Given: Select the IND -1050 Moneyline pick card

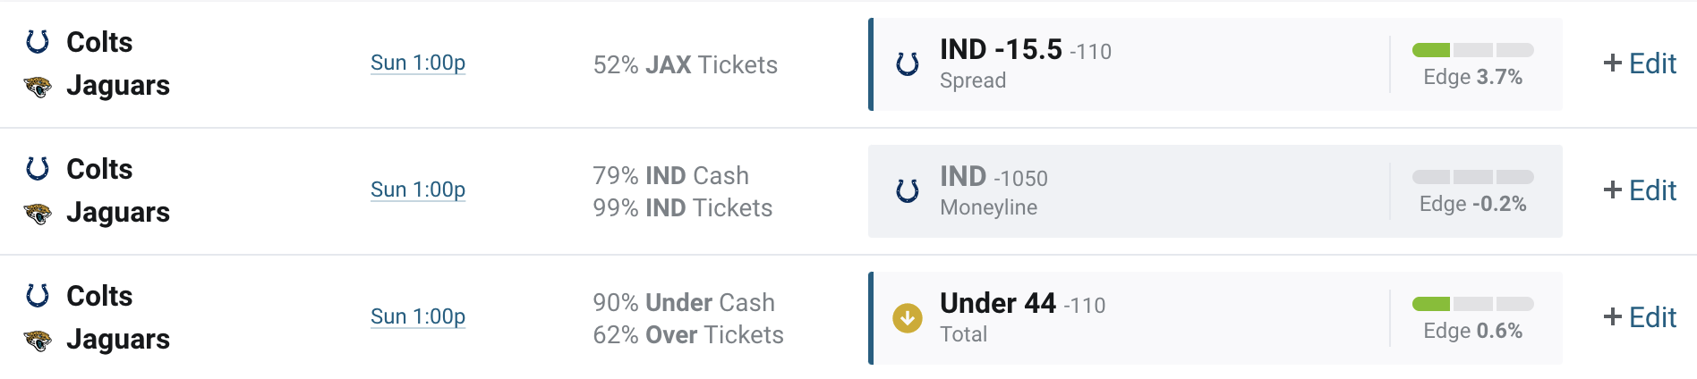Looking at the screenshot, I should [1215, 191].
